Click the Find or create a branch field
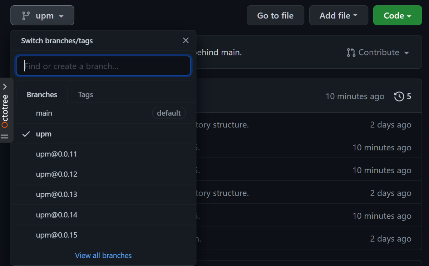Viewport: 429px width, 266px height. point(103,66)
